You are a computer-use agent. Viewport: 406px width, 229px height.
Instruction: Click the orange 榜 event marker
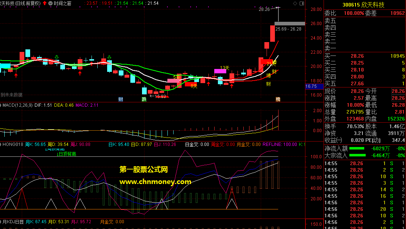[278, 99]
